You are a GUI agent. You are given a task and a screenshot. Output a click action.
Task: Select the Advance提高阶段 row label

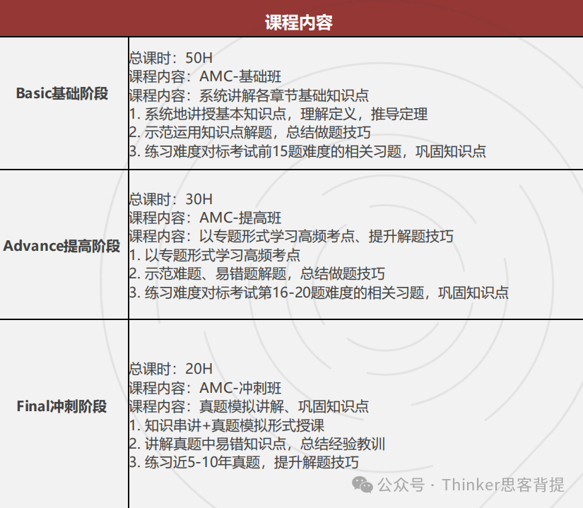tap(61, 246)
